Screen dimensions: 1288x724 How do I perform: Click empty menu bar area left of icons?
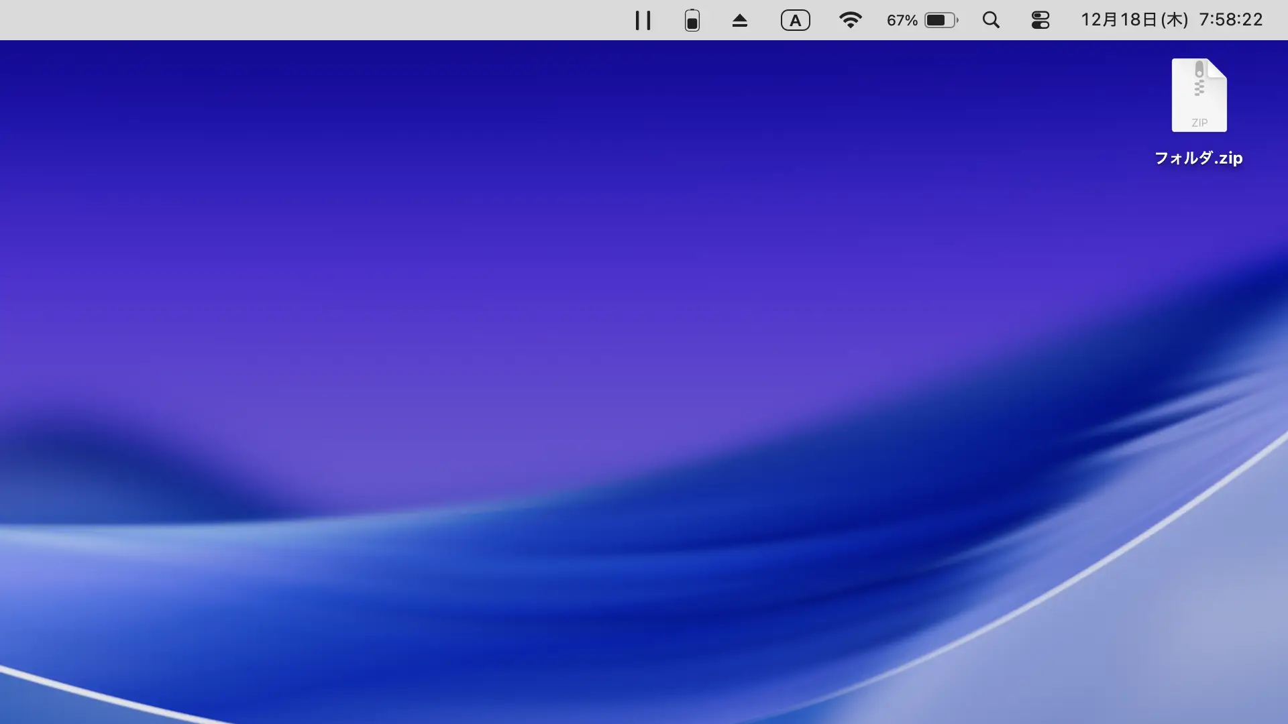coord(302,20)
